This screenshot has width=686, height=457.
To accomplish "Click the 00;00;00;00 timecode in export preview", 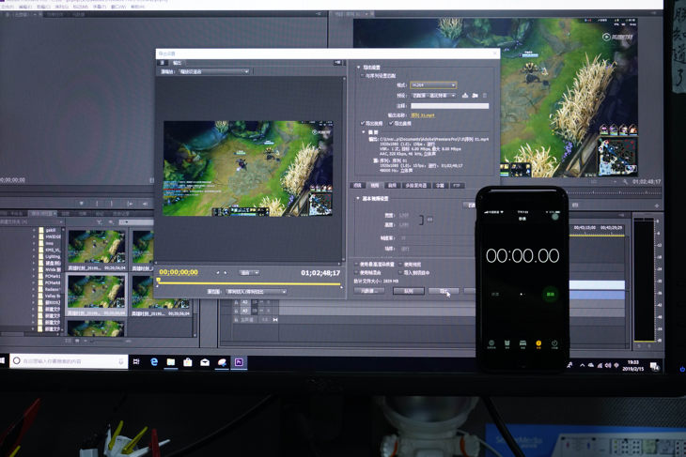I will click(x=179, y=272).
